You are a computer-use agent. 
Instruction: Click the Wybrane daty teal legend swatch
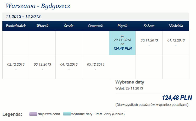(x=67, y=114)
